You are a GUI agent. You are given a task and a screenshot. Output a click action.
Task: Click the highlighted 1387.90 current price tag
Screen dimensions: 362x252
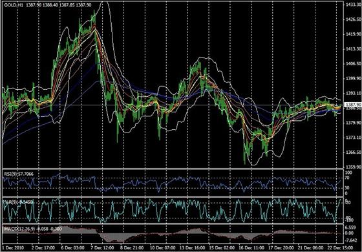point(353,105)
